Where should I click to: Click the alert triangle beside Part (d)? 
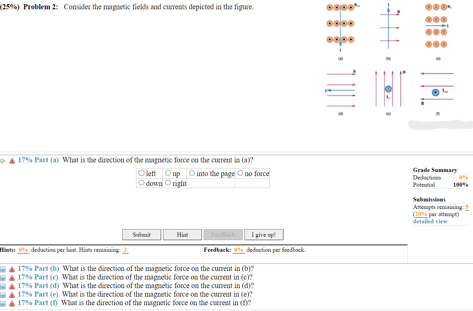tap(11, 286)
